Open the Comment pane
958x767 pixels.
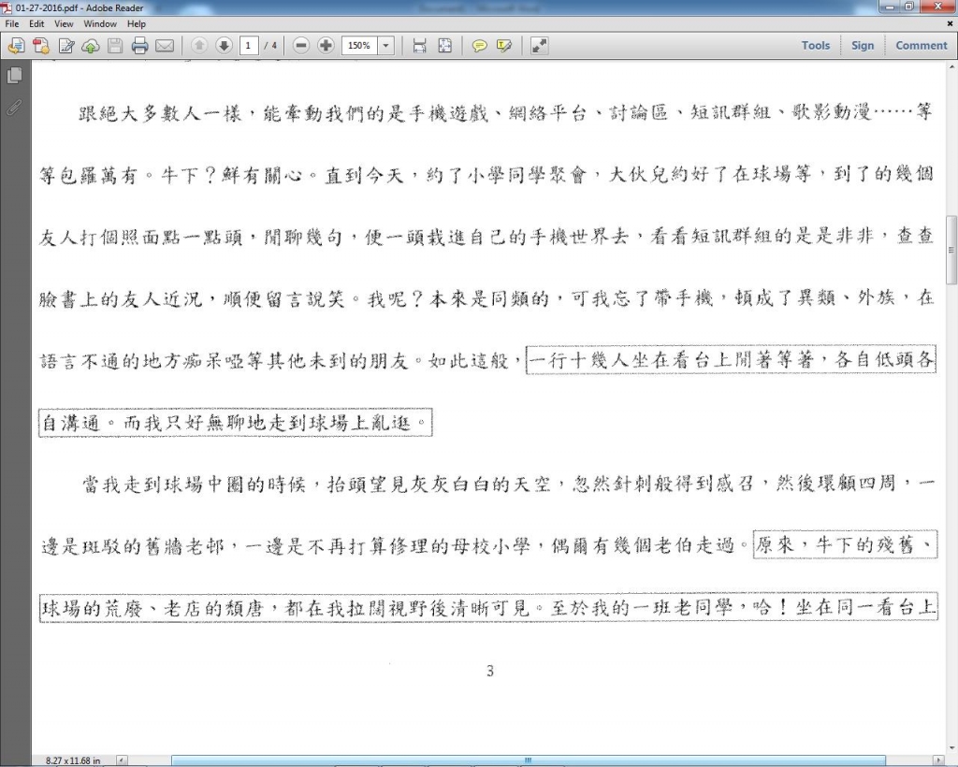tap(921, 45)
